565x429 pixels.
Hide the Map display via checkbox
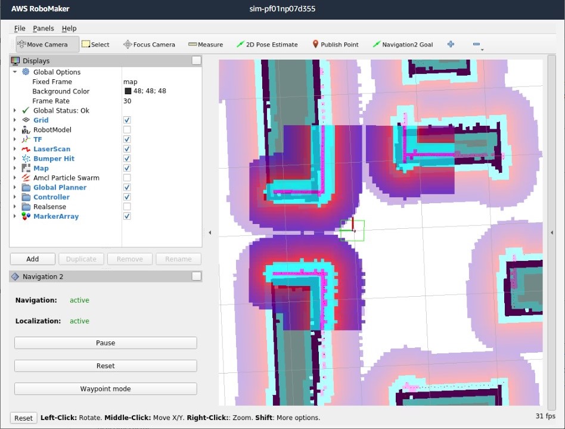127,168
